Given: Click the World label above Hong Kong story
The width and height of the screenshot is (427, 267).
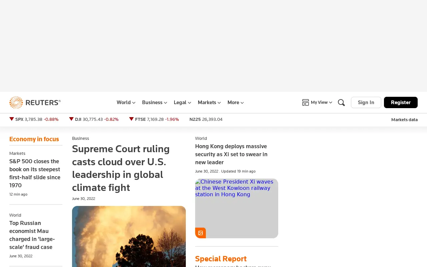Looking at the screenshot, I should coord(201,138).
